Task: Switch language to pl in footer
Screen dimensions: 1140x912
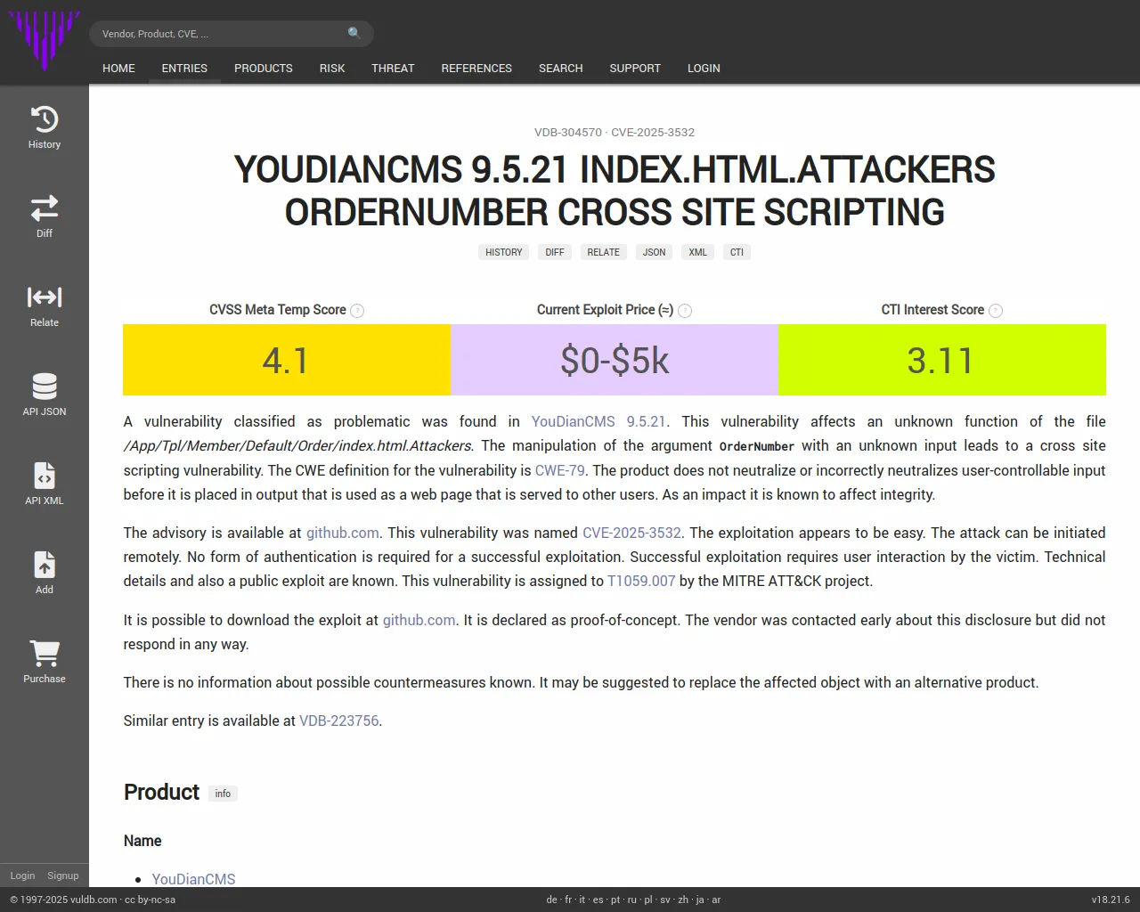Action: click(648, 900)
